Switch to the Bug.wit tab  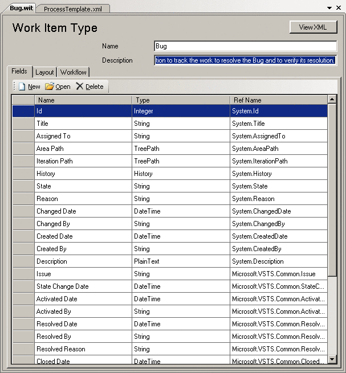21,8
